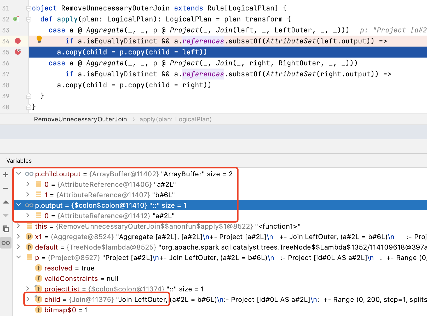The image size is (427, 316).
Task: Select the bitmap$0 = 1 field
Action: coord(220,310)
